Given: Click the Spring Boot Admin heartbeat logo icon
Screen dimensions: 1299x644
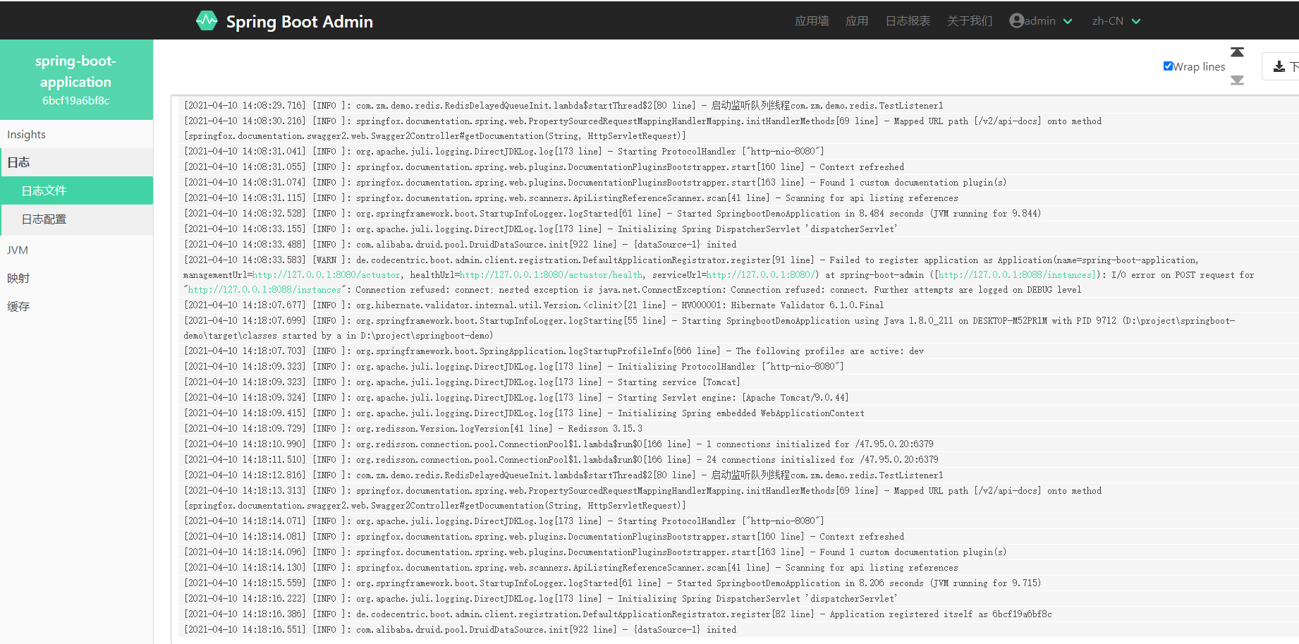Looking at the screenshot, I should point(207,21).
